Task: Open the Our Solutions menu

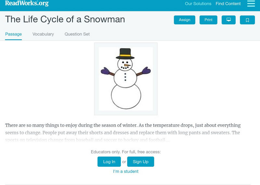Action: (198, 4)
